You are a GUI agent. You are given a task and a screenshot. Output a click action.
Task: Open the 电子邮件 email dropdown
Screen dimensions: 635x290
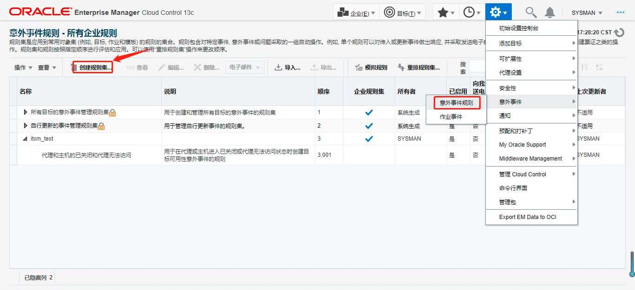245,67
